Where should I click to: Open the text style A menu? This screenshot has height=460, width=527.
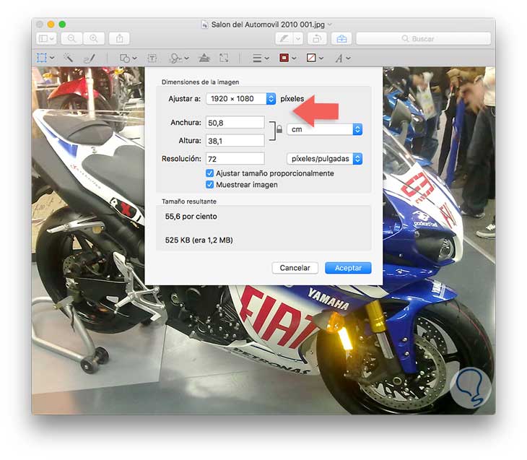pyautogui.click(x=343, y=58)
